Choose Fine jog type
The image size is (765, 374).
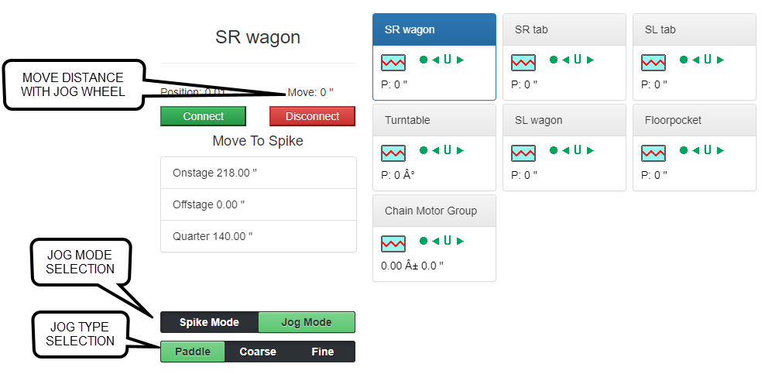(322, 352)
